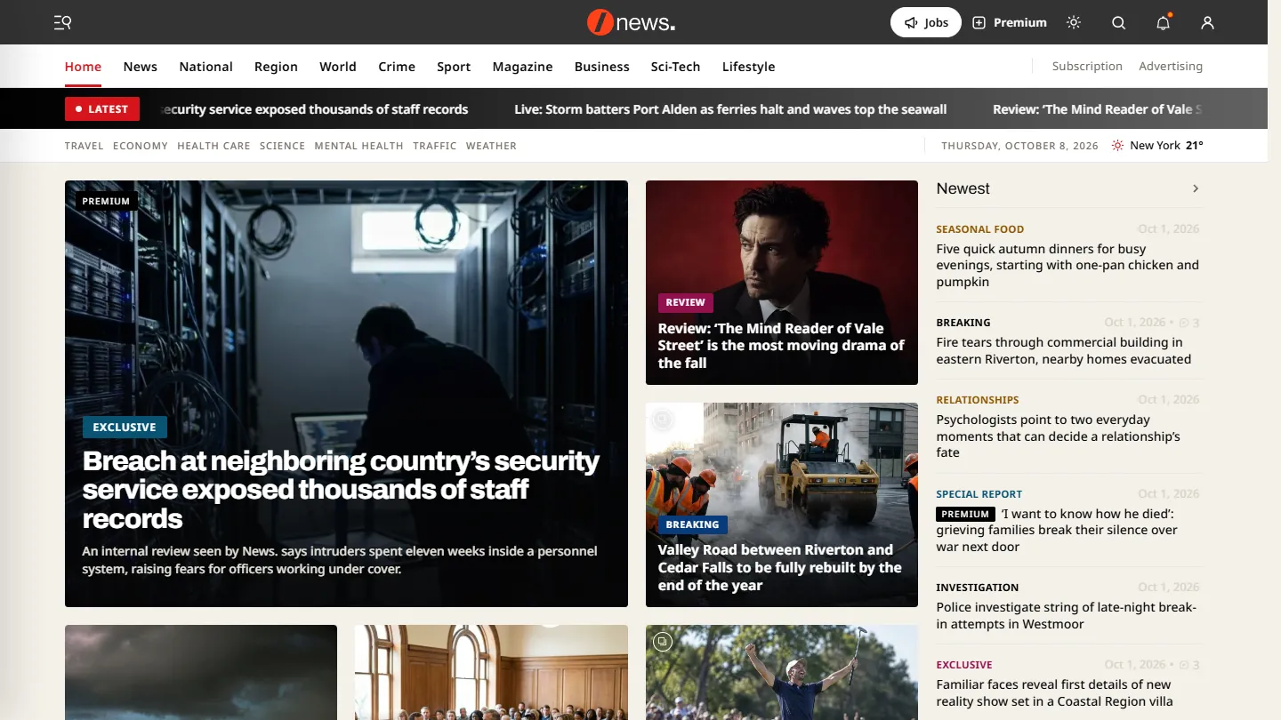1281x720 pixels.
Task: Open the menu search icon
Action: click(x=62, y=22)
